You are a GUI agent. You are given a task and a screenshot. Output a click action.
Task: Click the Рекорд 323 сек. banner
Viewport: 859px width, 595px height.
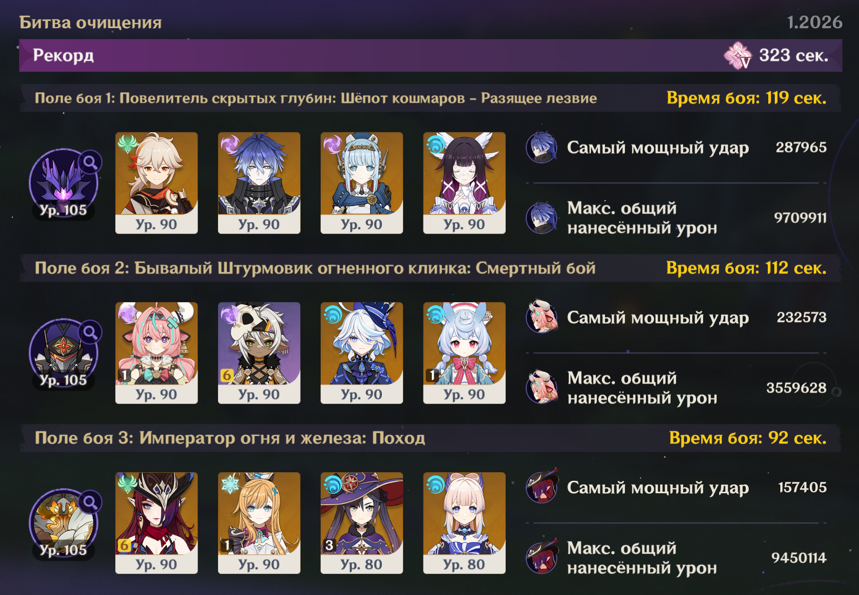[431, 56]
